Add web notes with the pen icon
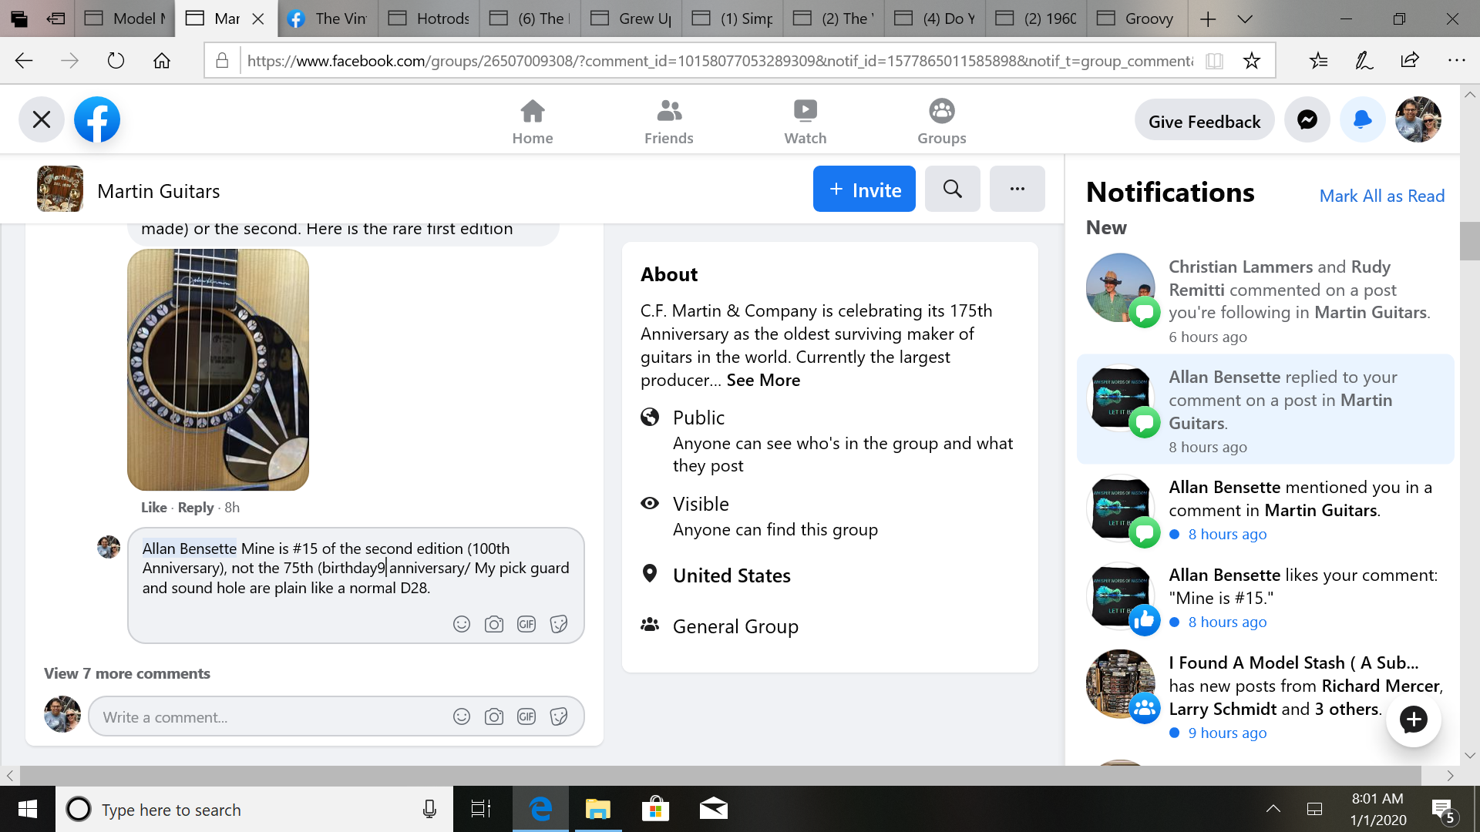The width and height of the screenshot is (1480, 832). [1364, 60]
